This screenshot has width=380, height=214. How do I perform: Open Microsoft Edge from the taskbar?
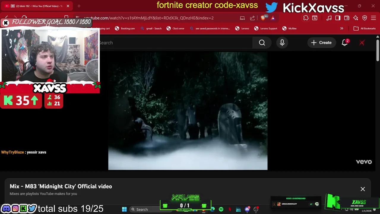[213, 210]
